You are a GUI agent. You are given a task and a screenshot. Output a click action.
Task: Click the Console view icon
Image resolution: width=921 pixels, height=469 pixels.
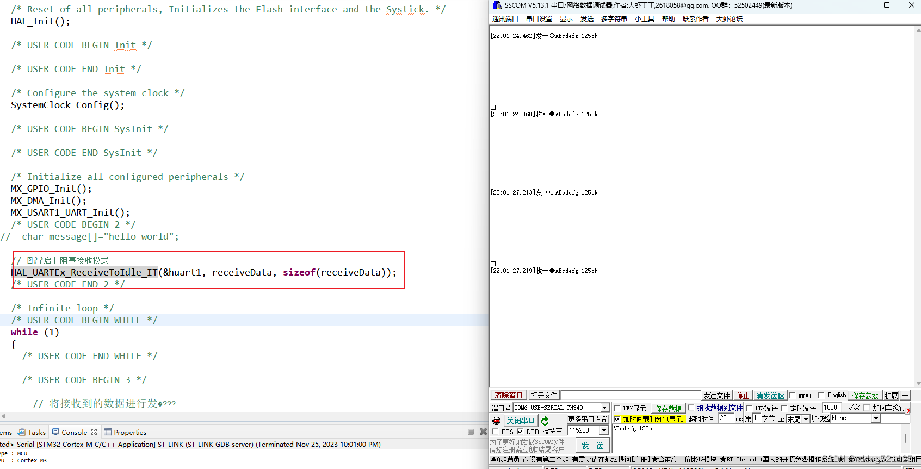[55, 432]
